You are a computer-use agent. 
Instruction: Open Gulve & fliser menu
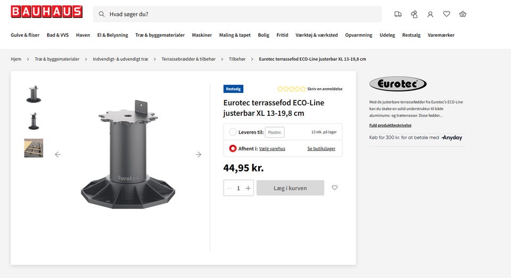[25, 35]
